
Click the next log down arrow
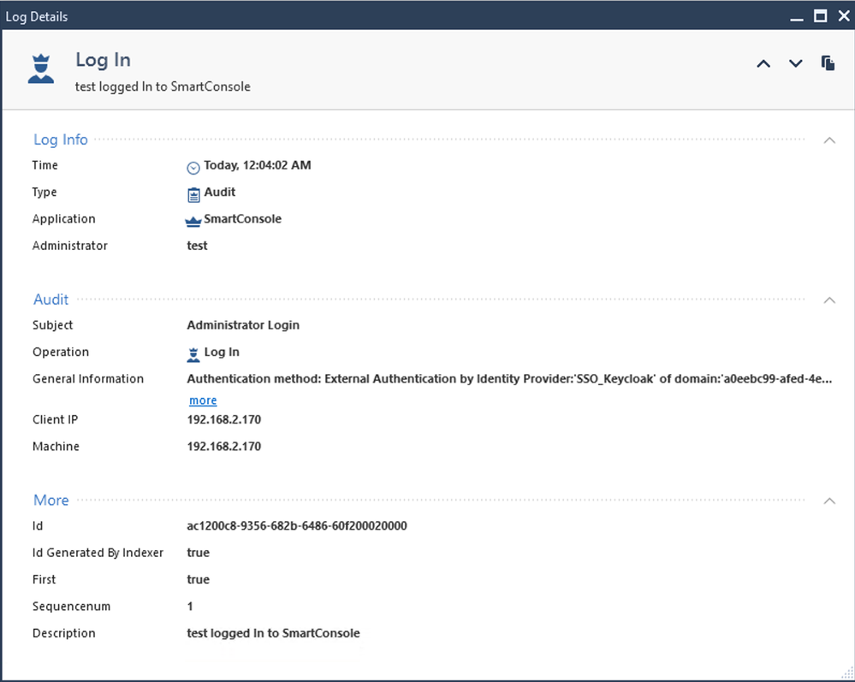[796, 63]
